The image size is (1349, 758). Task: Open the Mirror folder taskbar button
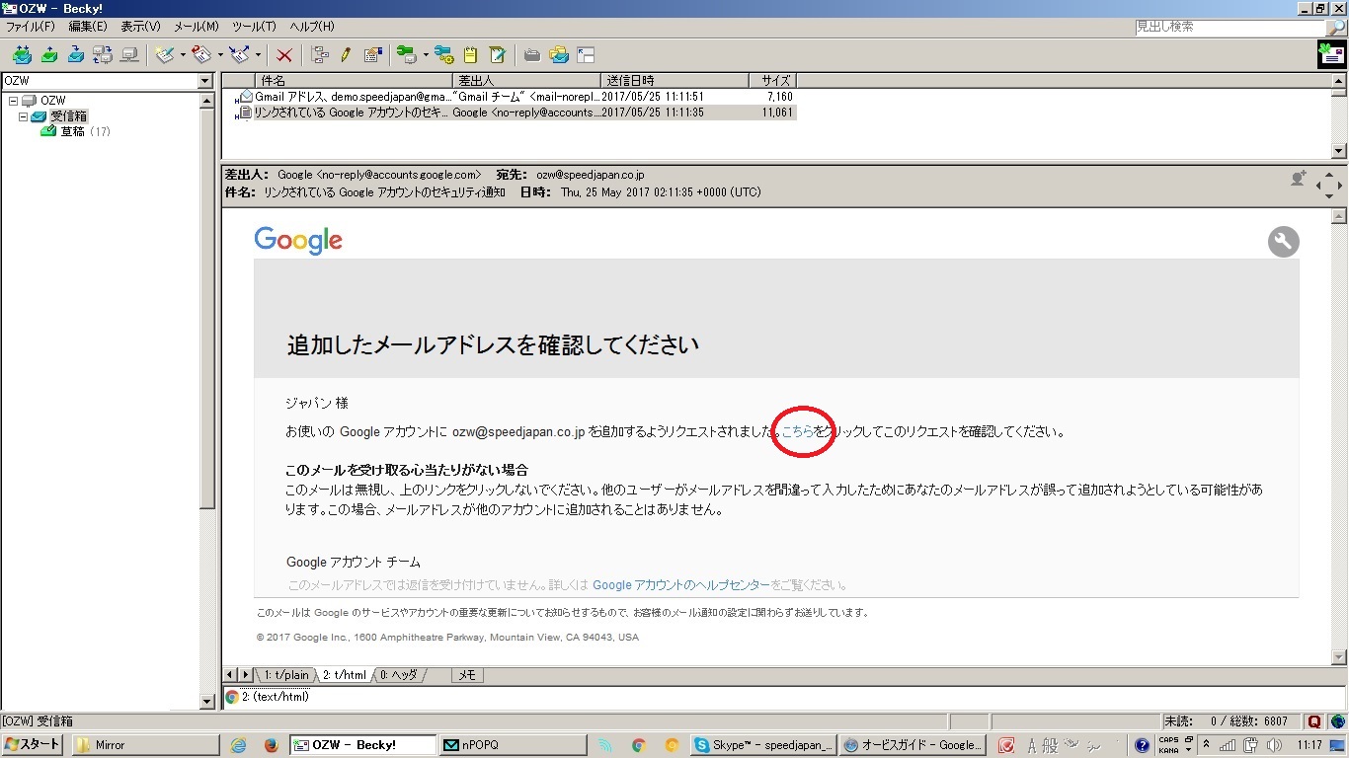pos(145,745)
